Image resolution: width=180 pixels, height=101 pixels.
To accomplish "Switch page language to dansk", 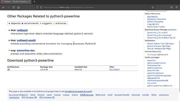I will pyautogui.click(x=33, y=95).
